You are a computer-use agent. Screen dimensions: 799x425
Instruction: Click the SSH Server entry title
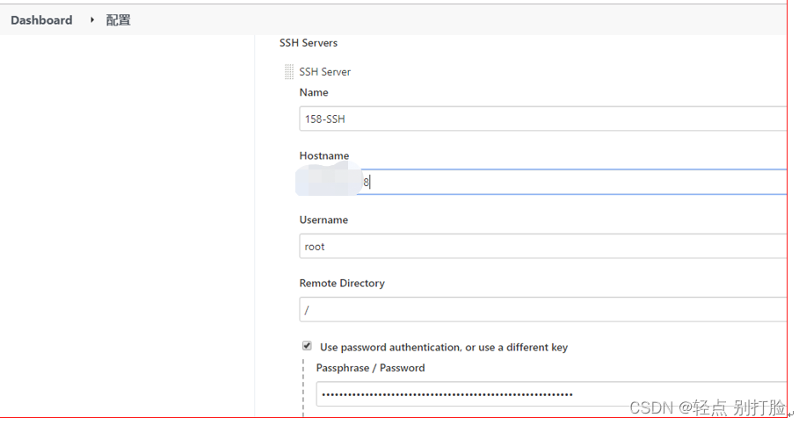325,72
